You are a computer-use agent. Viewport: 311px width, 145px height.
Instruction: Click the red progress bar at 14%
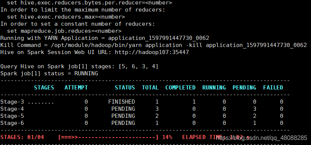[x=109, y=137]
